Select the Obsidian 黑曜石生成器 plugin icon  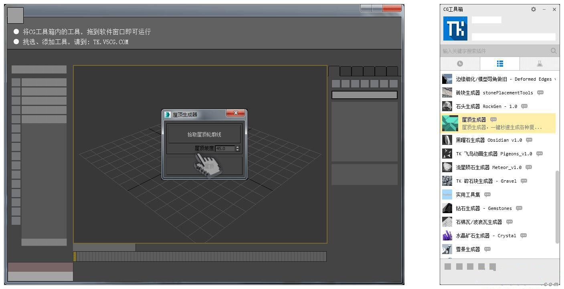click(x=447, y=140)
